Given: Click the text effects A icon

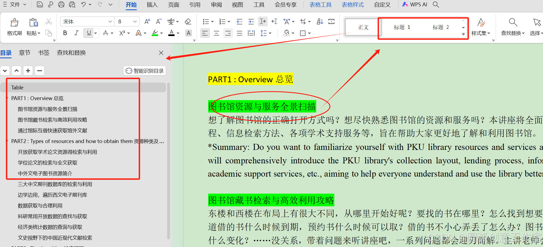Looking at the screenshot, I should (139, 33).
